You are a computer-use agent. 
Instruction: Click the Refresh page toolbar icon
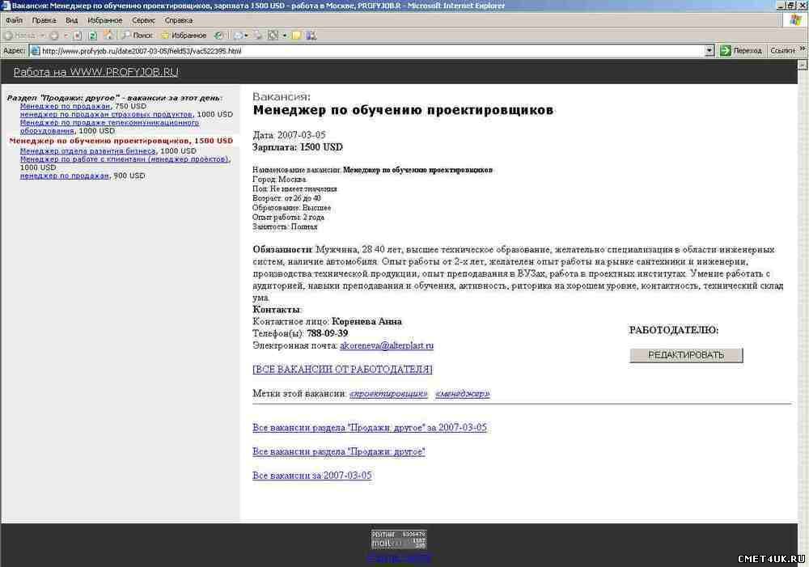pos(93,36)
